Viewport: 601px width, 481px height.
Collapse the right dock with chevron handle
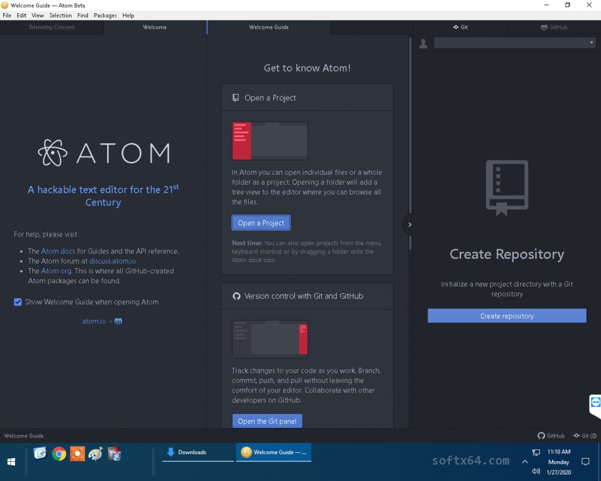point(409,224)
